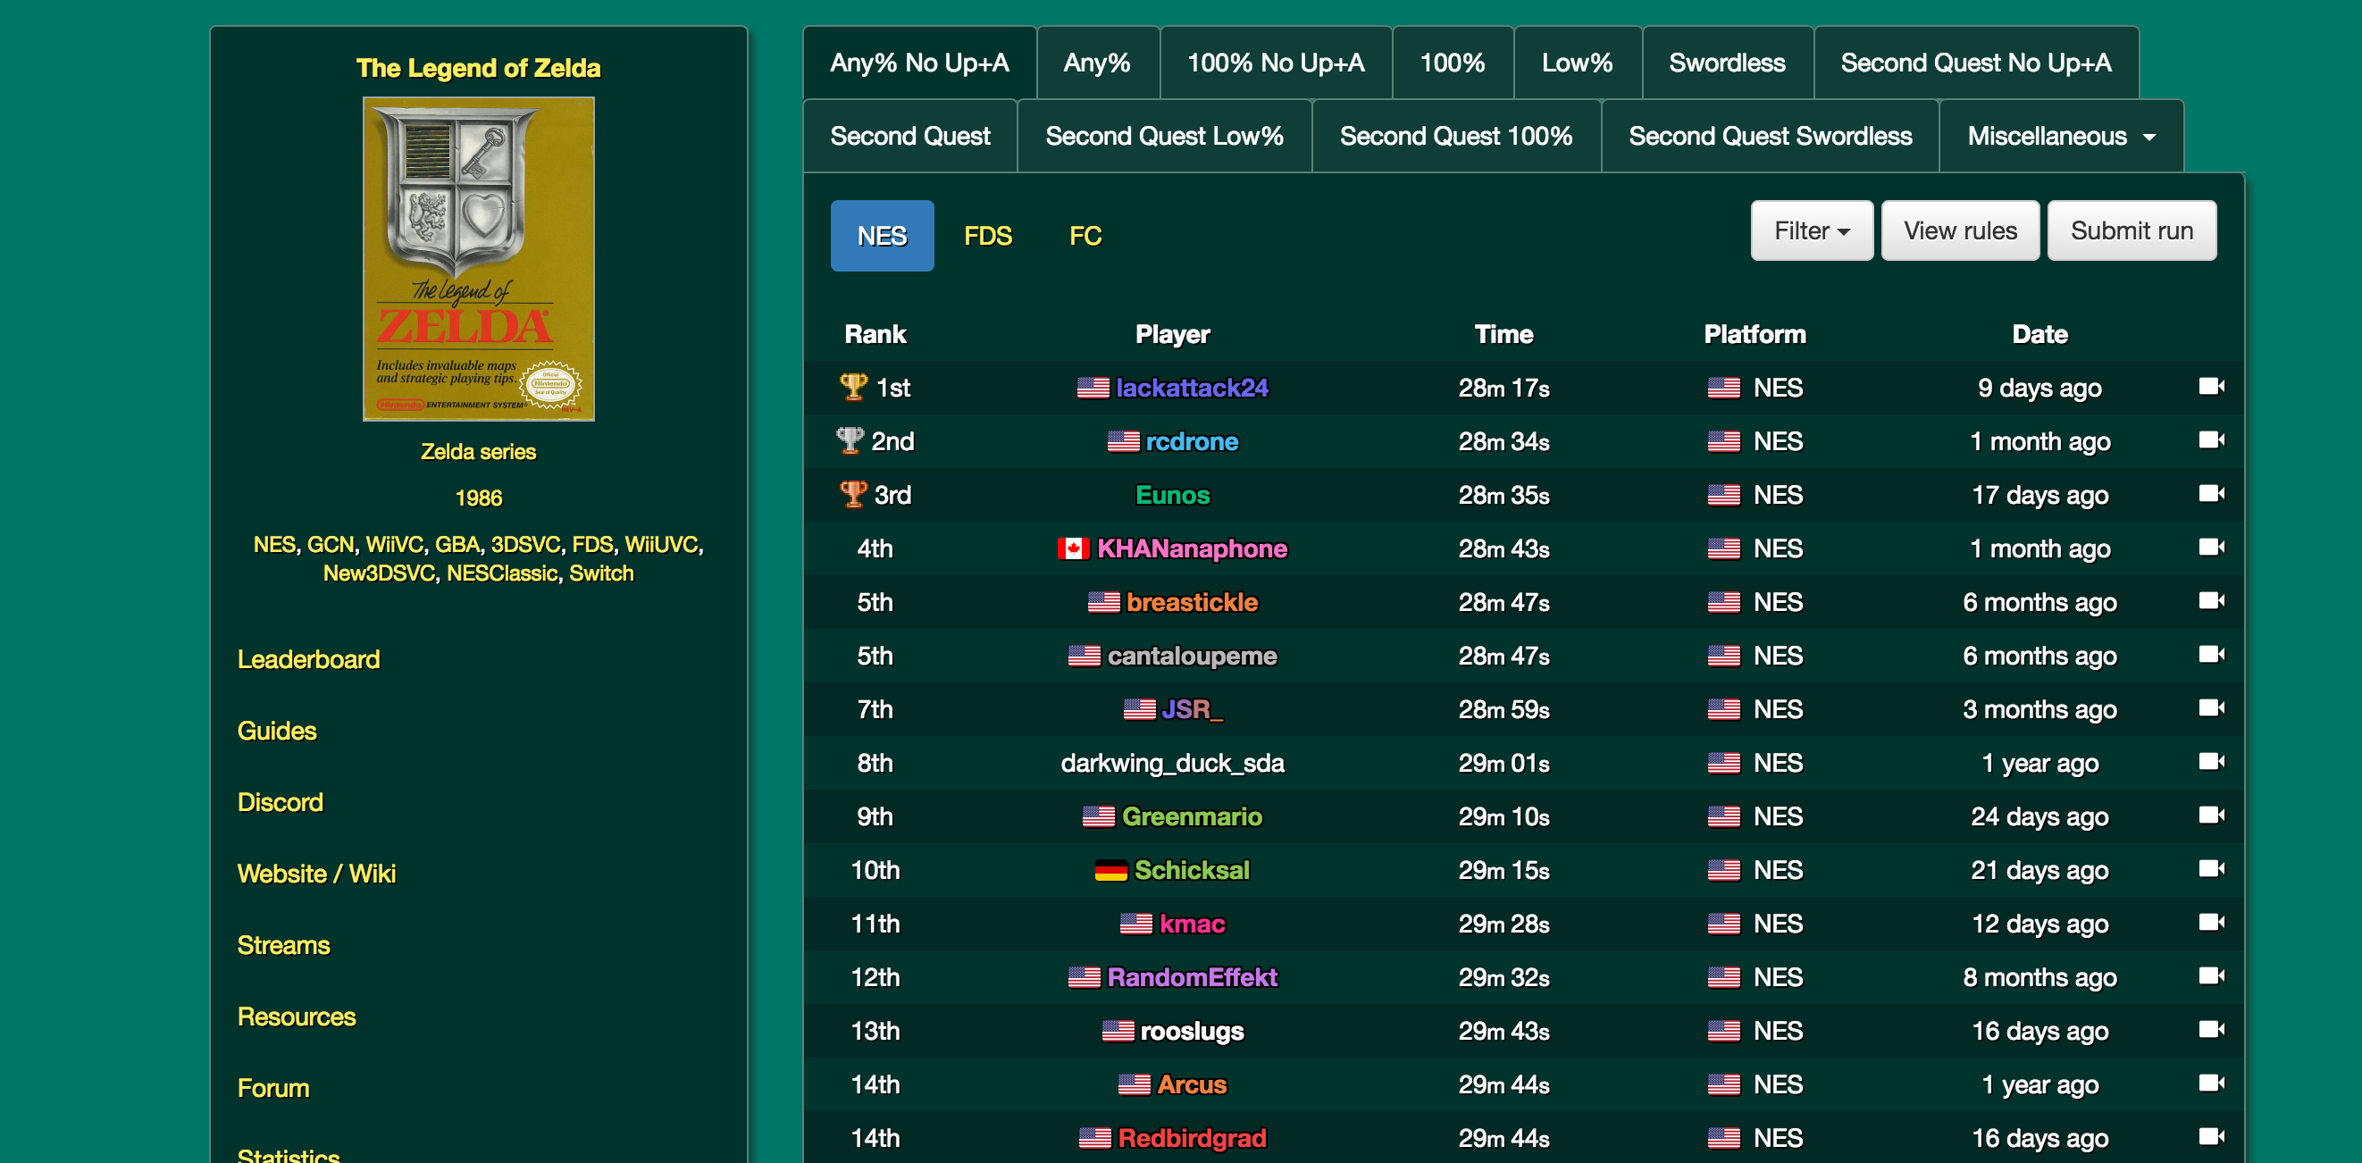Open video icon for cantaloupeme's run
Image resolution: width=2362 pixels, height=1163 pixels.
coord(2211,655)
